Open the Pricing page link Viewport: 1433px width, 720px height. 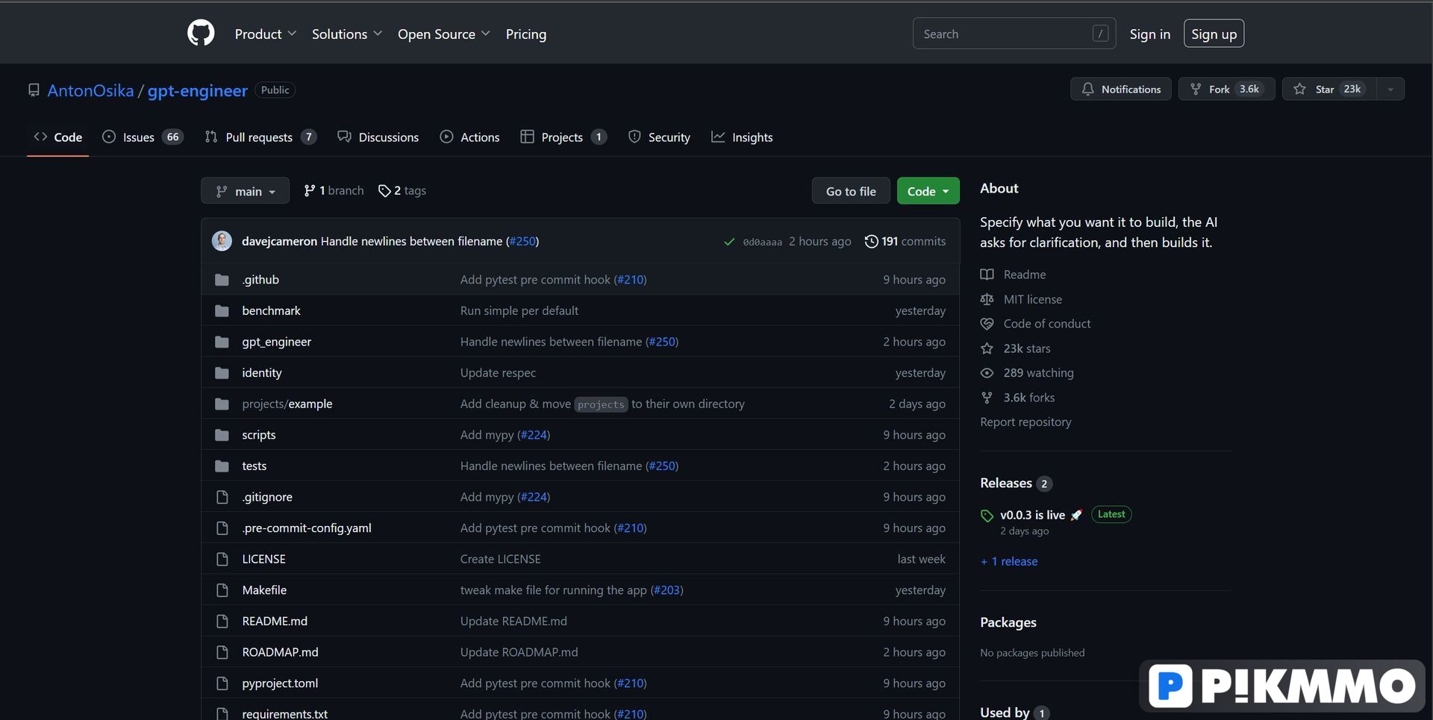tap(526, 34)
